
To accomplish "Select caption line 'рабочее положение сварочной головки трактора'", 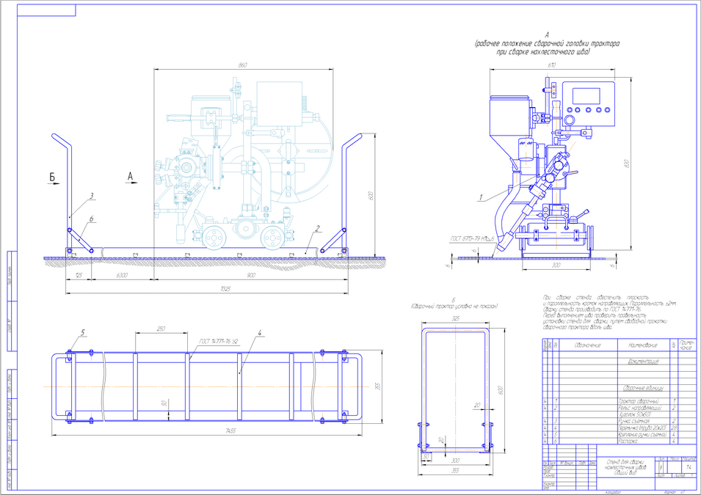I will [547, 44].
